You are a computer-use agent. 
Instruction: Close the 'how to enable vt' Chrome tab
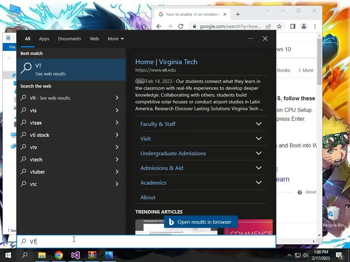pos(225,14)
